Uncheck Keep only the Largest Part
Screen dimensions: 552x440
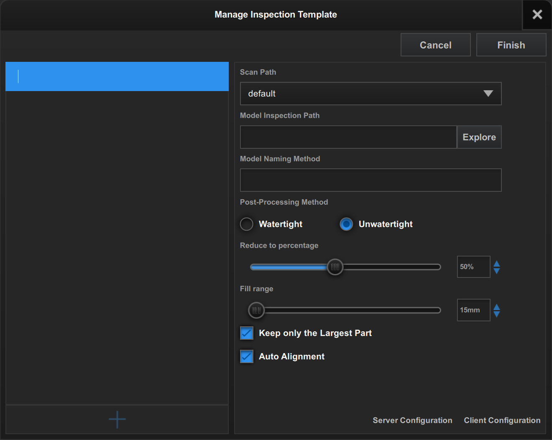click(x=247, y=333)
